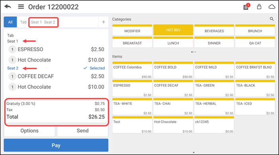Open the LUNCH category
Image resolution: width=279 pixels, height=155 pixels.
point(173,42)
